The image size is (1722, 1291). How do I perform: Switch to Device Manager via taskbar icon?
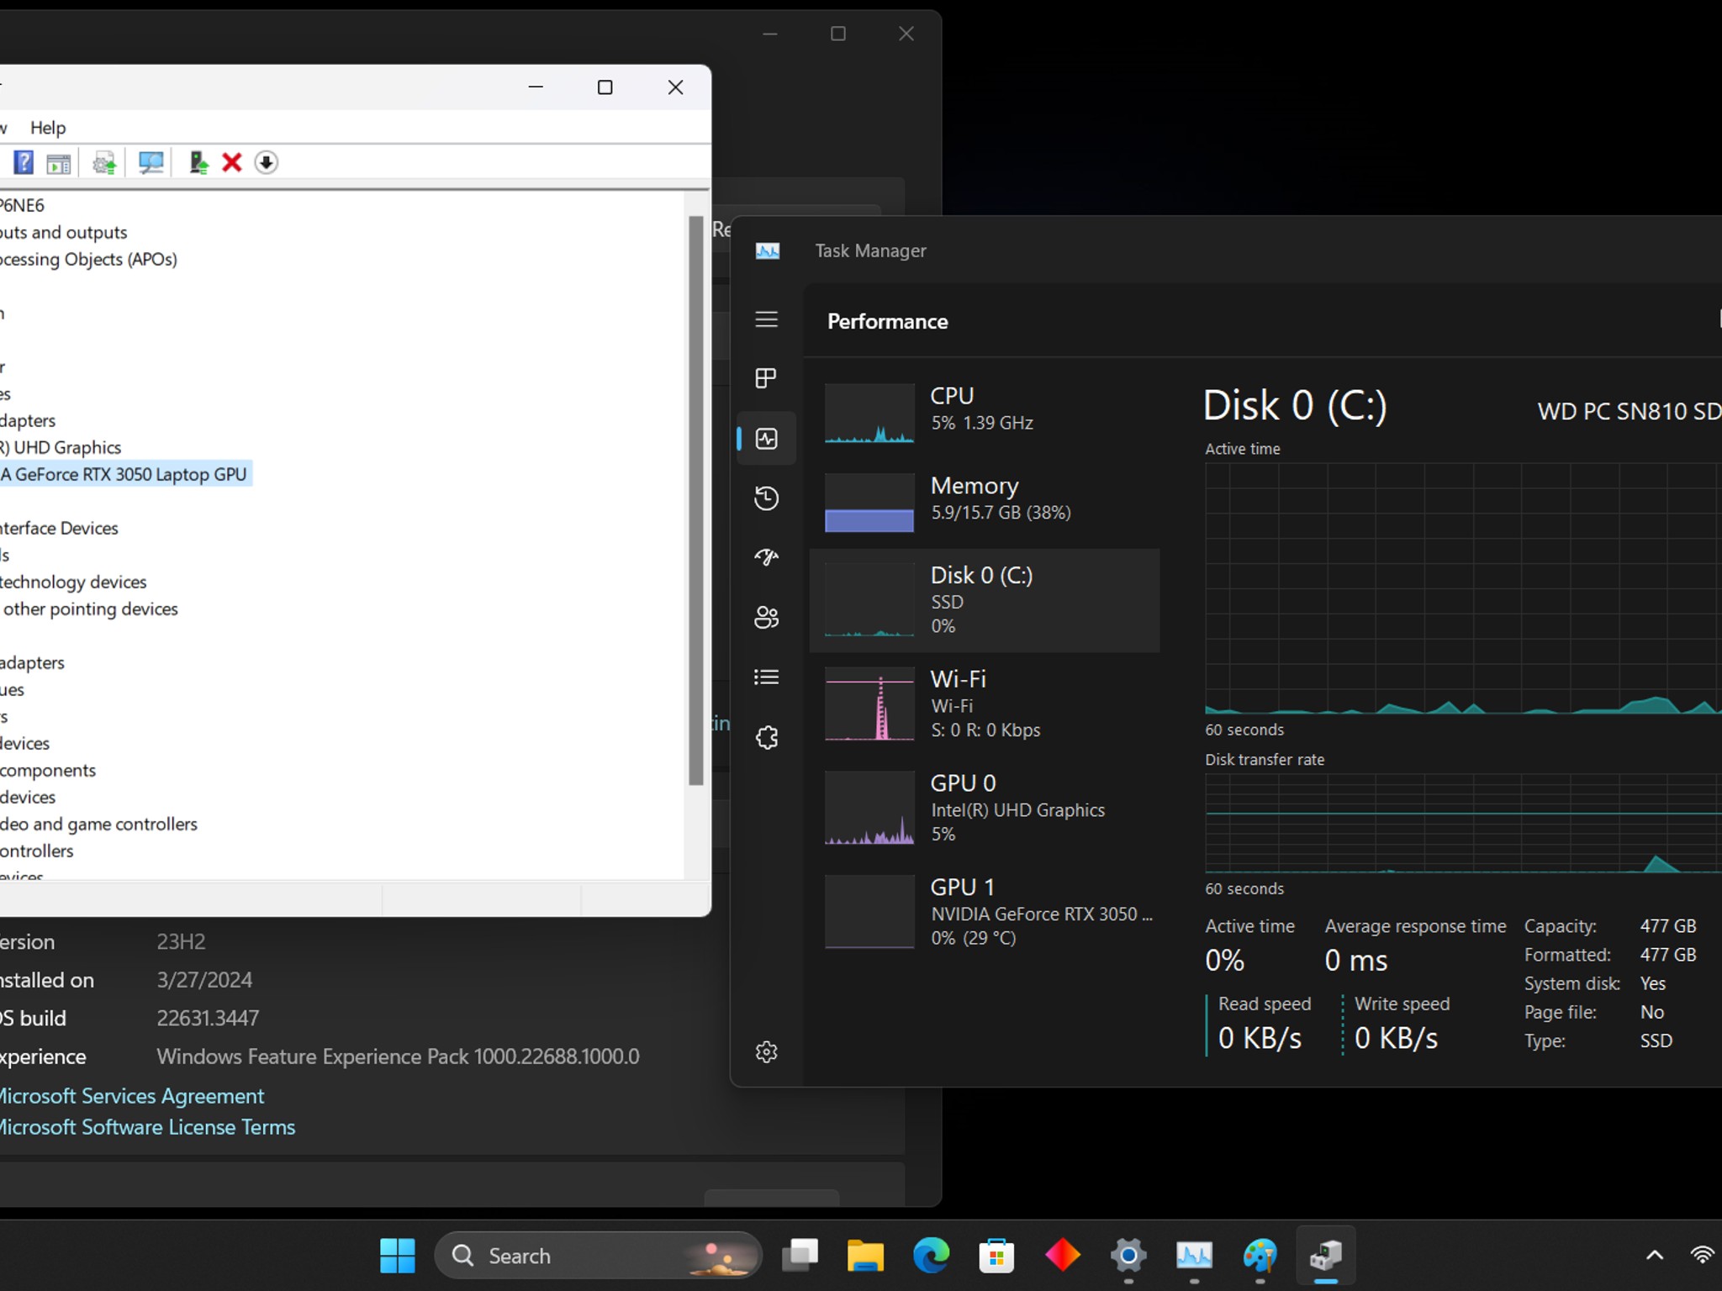coord(1325,1256)
